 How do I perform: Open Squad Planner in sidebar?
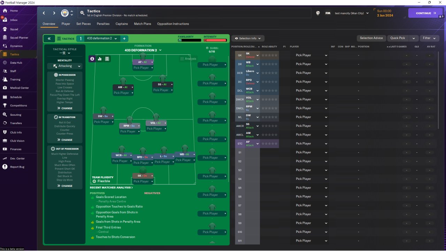[x=19, y=38]
